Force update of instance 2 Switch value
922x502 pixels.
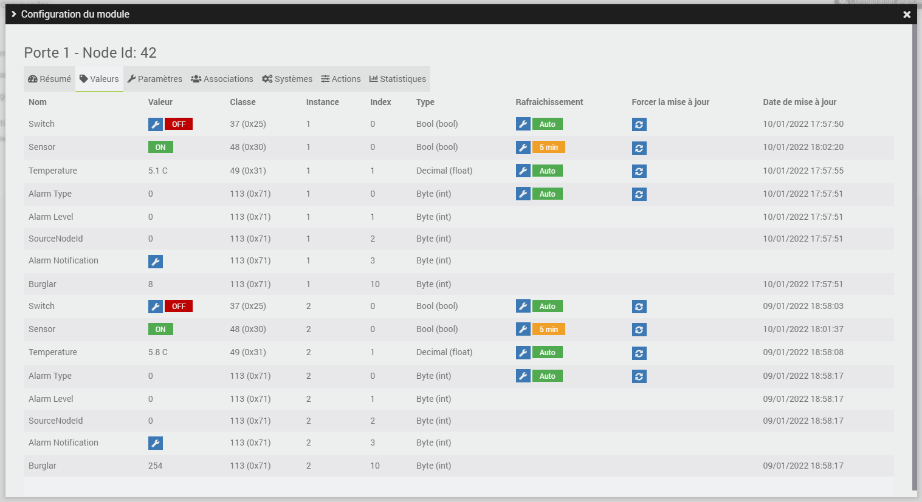(x=639, y=307)
